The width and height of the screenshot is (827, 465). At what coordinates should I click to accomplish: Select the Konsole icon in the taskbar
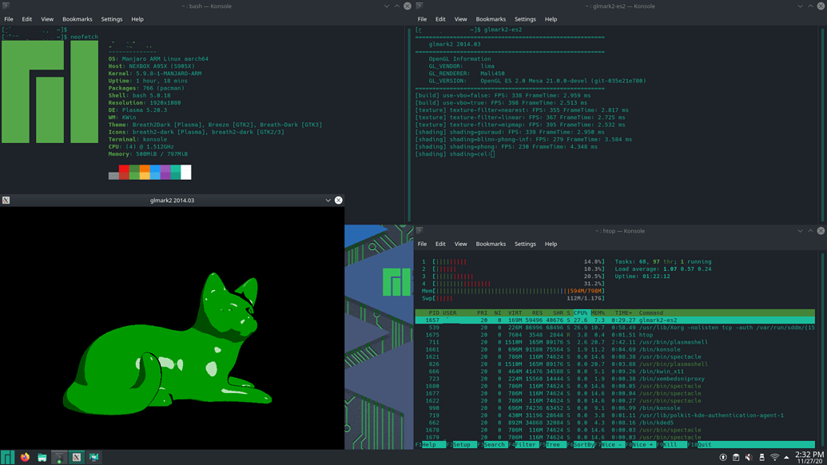[x=58, y=457]
